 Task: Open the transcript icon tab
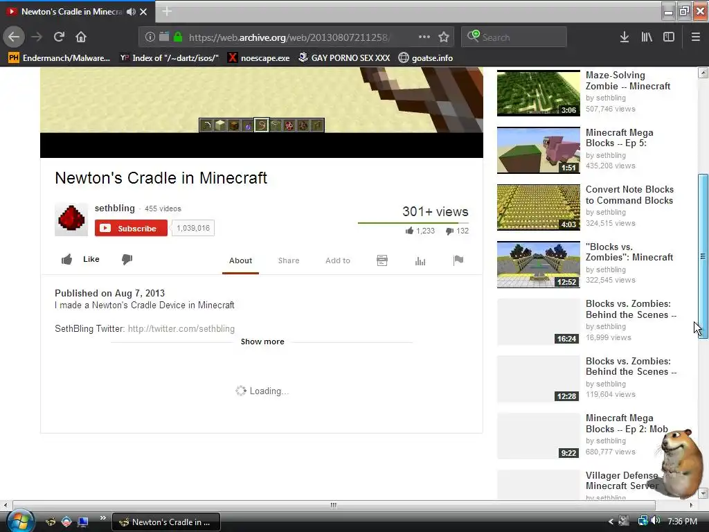point(382,260)
